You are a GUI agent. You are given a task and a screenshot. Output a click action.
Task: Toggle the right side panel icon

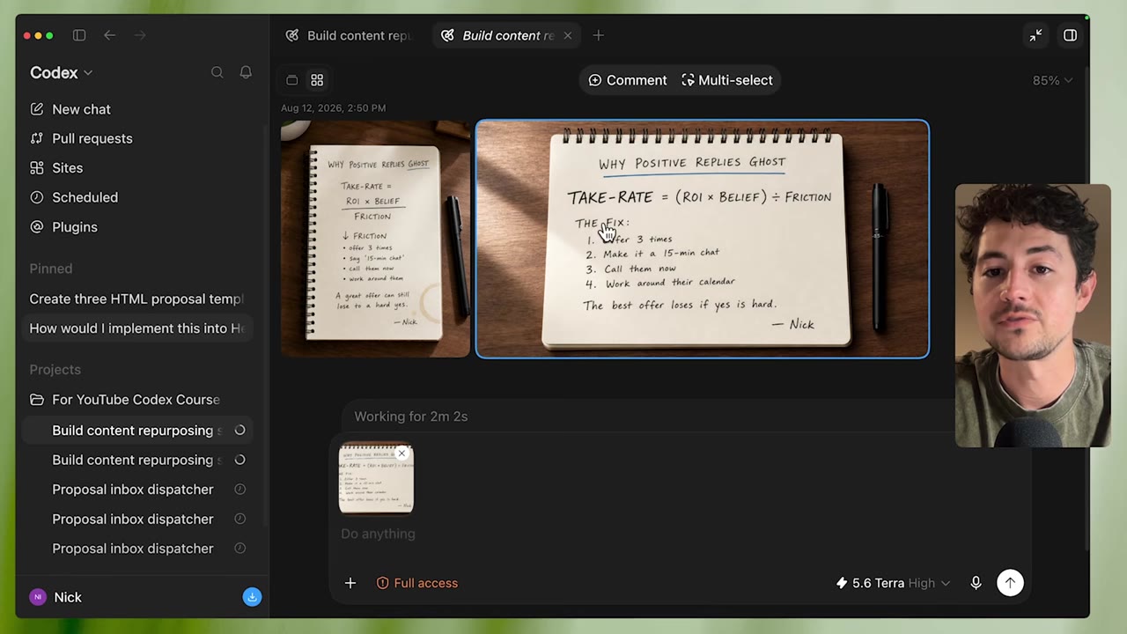[x=1070, y=35]
